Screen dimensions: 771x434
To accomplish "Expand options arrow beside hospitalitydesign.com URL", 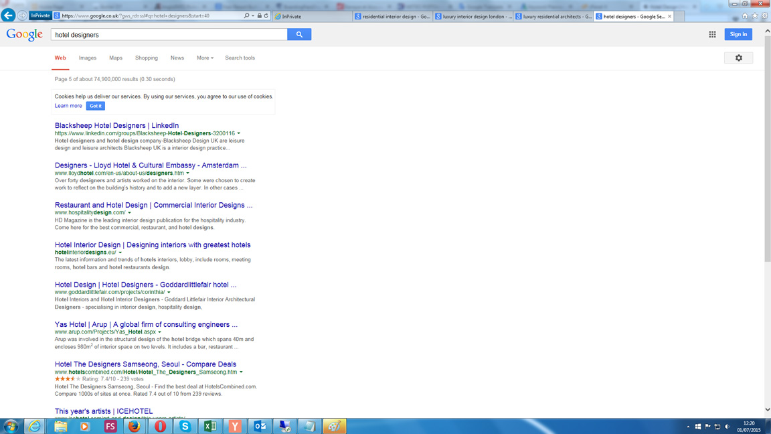I will coord(130,213).
